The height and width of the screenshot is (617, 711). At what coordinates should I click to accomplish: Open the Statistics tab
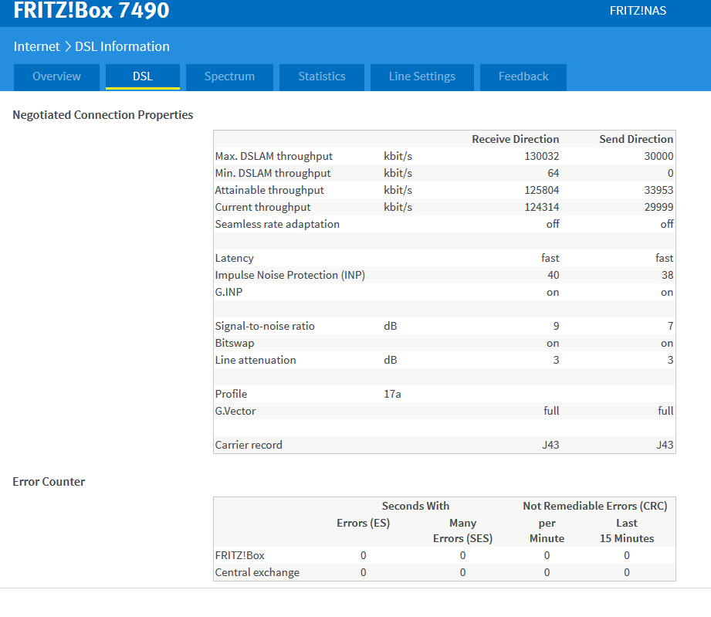322,76
